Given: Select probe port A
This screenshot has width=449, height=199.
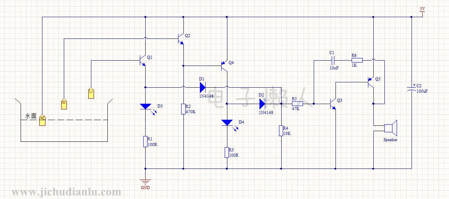Looking at the screenshot, I should [x=42, y=121].
